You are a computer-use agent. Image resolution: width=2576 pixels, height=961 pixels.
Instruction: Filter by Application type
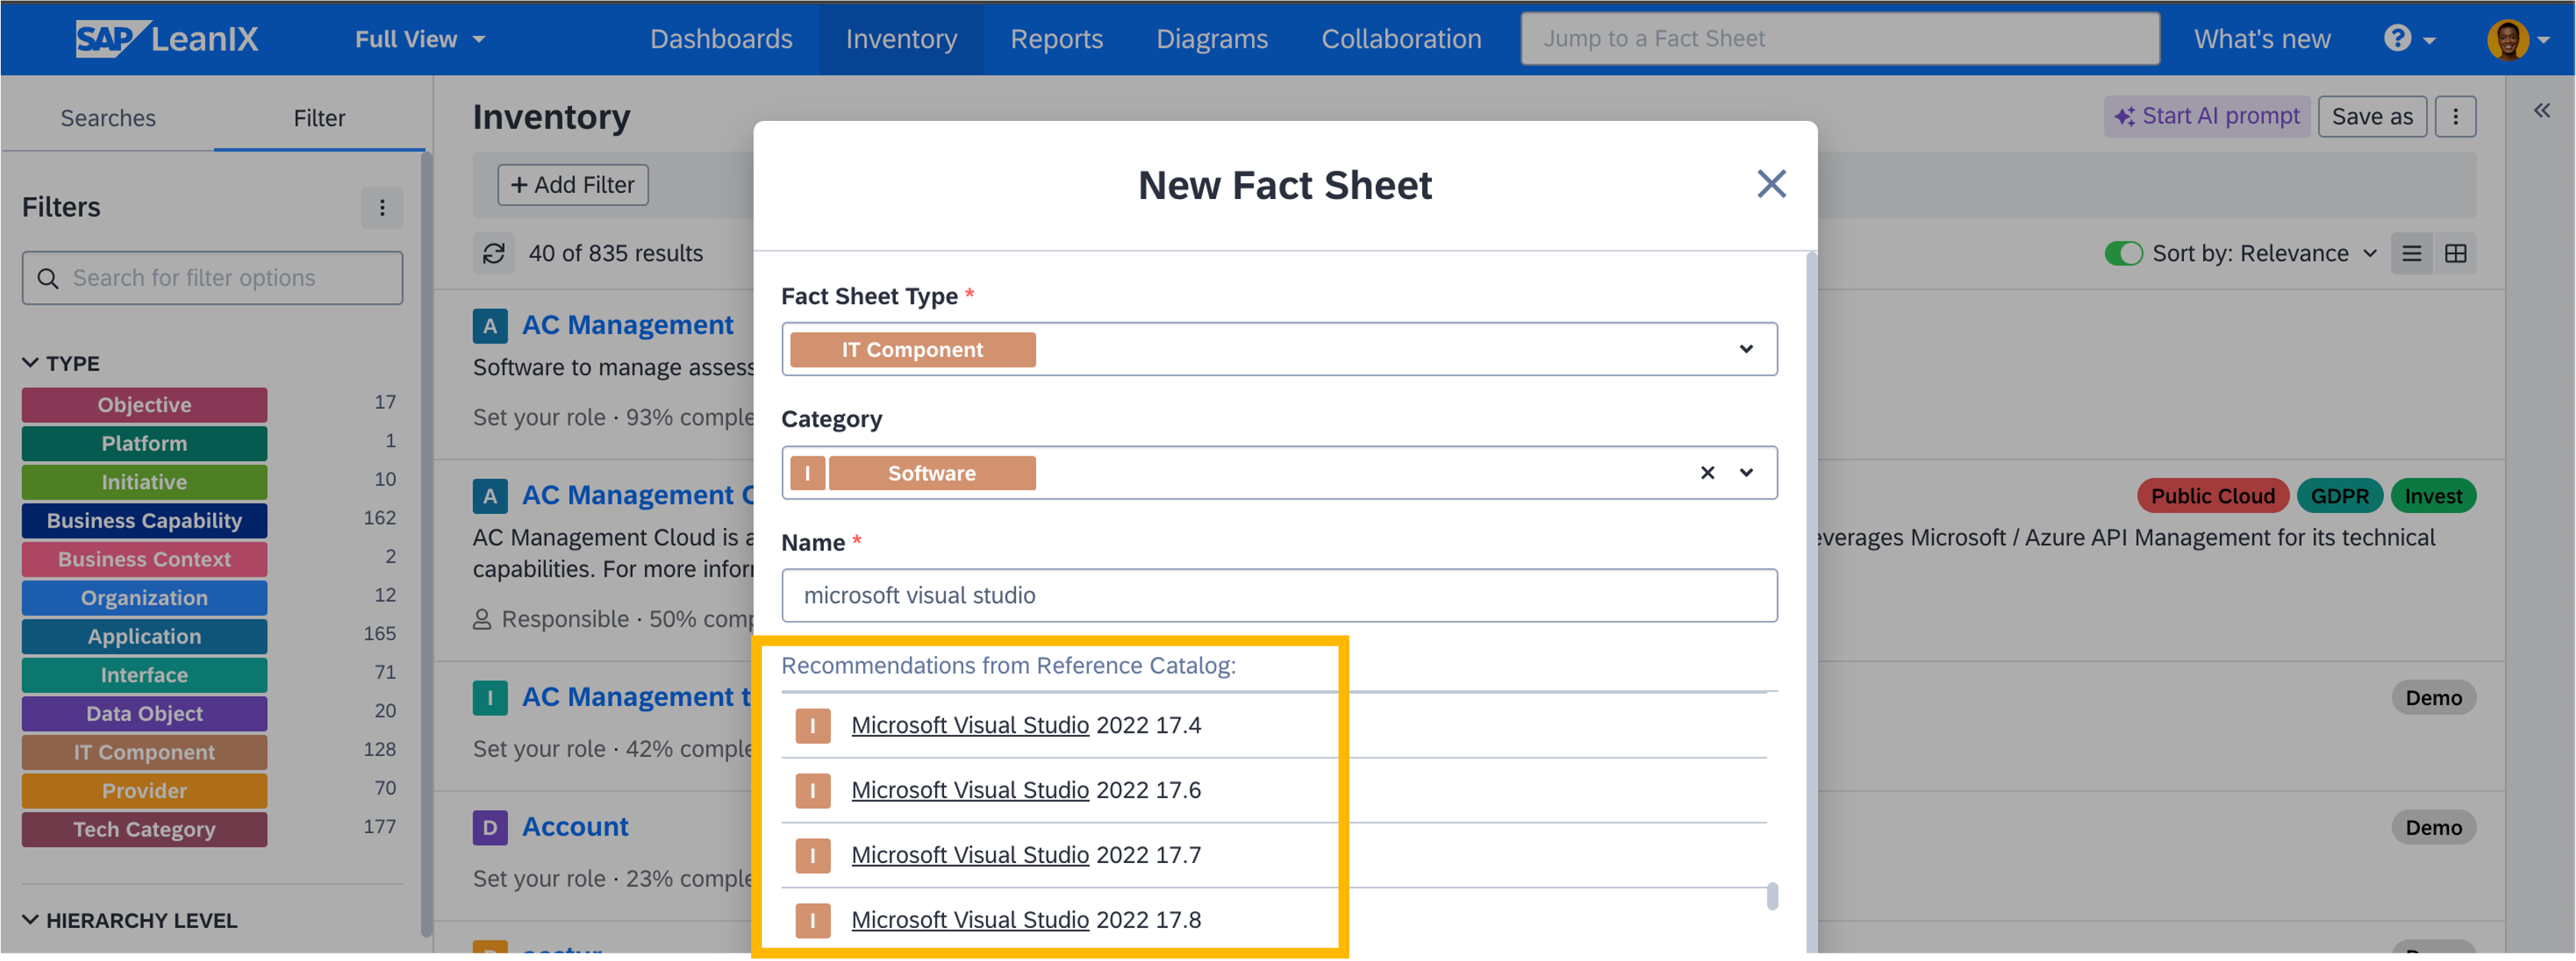pos(144,637)
